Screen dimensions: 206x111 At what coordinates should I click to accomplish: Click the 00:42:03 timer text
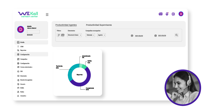[x=30, y=35]
